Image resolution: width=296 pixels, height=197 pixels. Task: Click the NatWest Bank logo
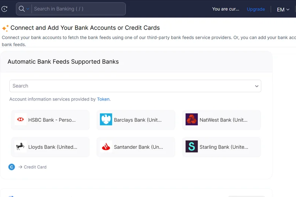pos(192,120)
